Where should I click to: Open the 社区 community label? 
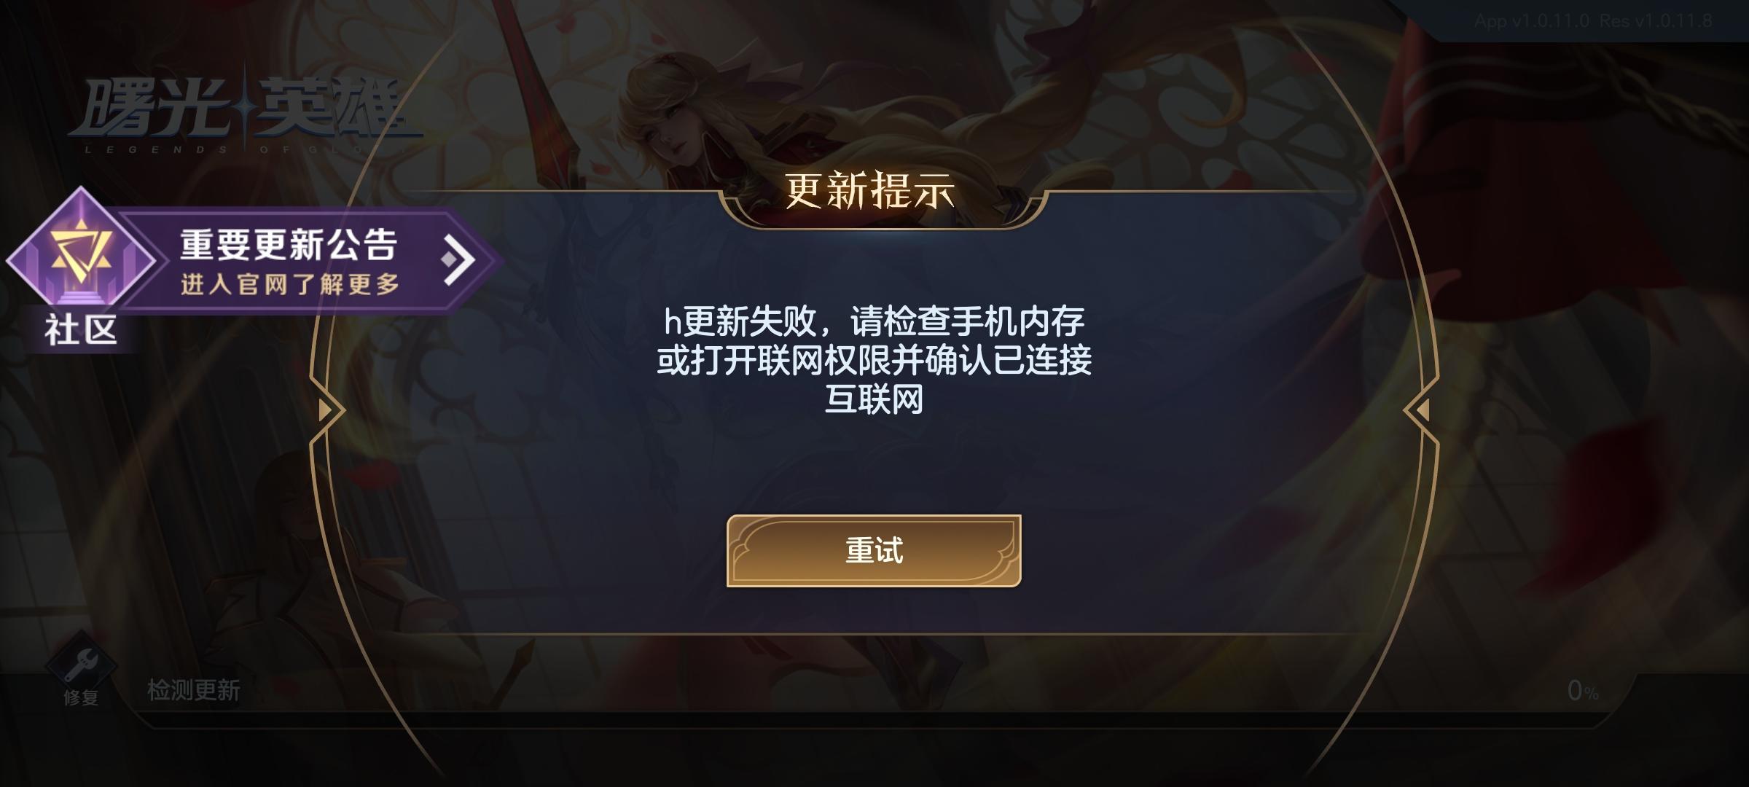click(x=81, y=331)
